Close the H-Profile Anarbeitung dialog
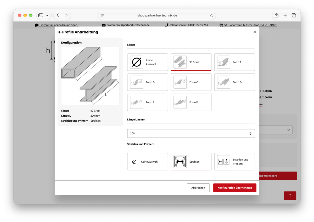 [255, 32]
